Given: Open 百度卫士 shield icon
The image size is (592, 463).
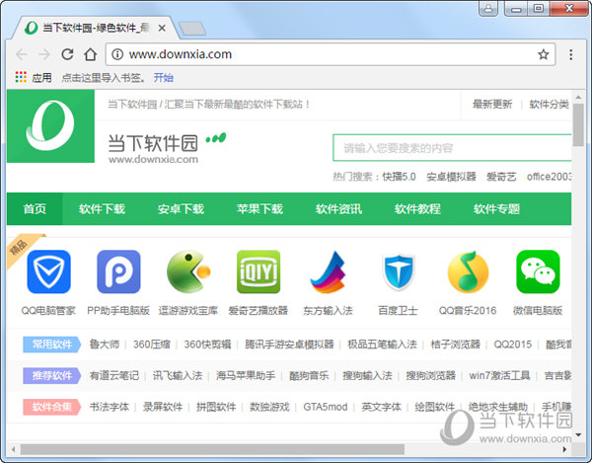Looking at the screenshot, I should [399, 272].
